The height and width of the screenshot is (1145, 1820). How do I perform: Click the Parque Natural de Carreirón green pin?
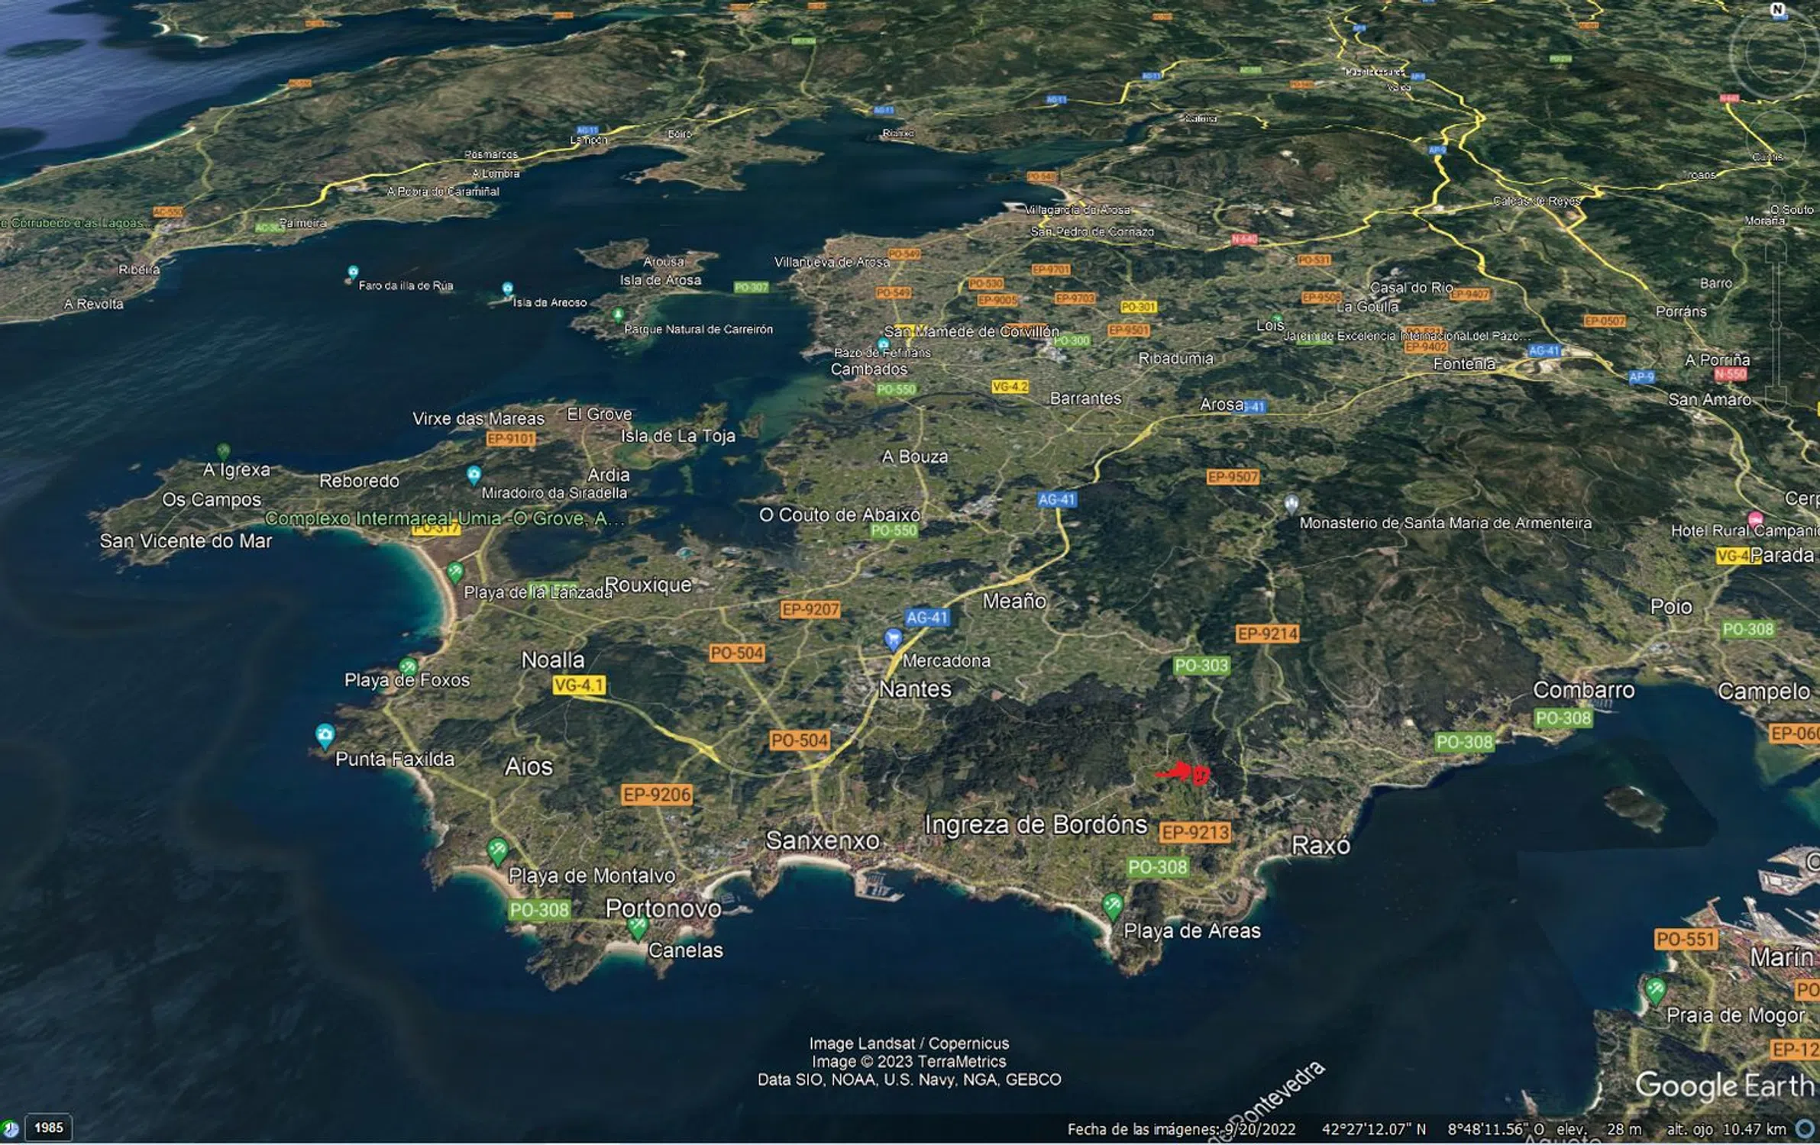click(x=618, y=314)
